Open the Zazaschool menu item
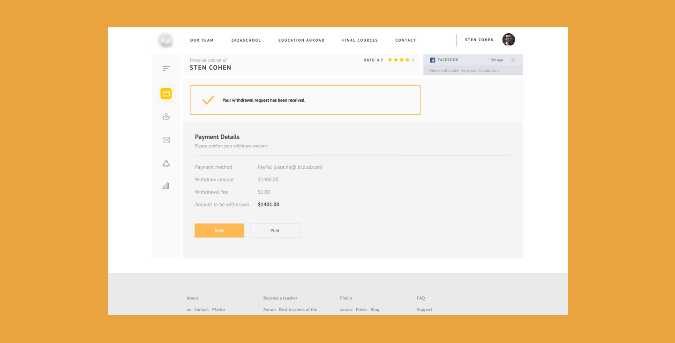Viewport: 675px width, 343px height. click(x=246, y=40)
